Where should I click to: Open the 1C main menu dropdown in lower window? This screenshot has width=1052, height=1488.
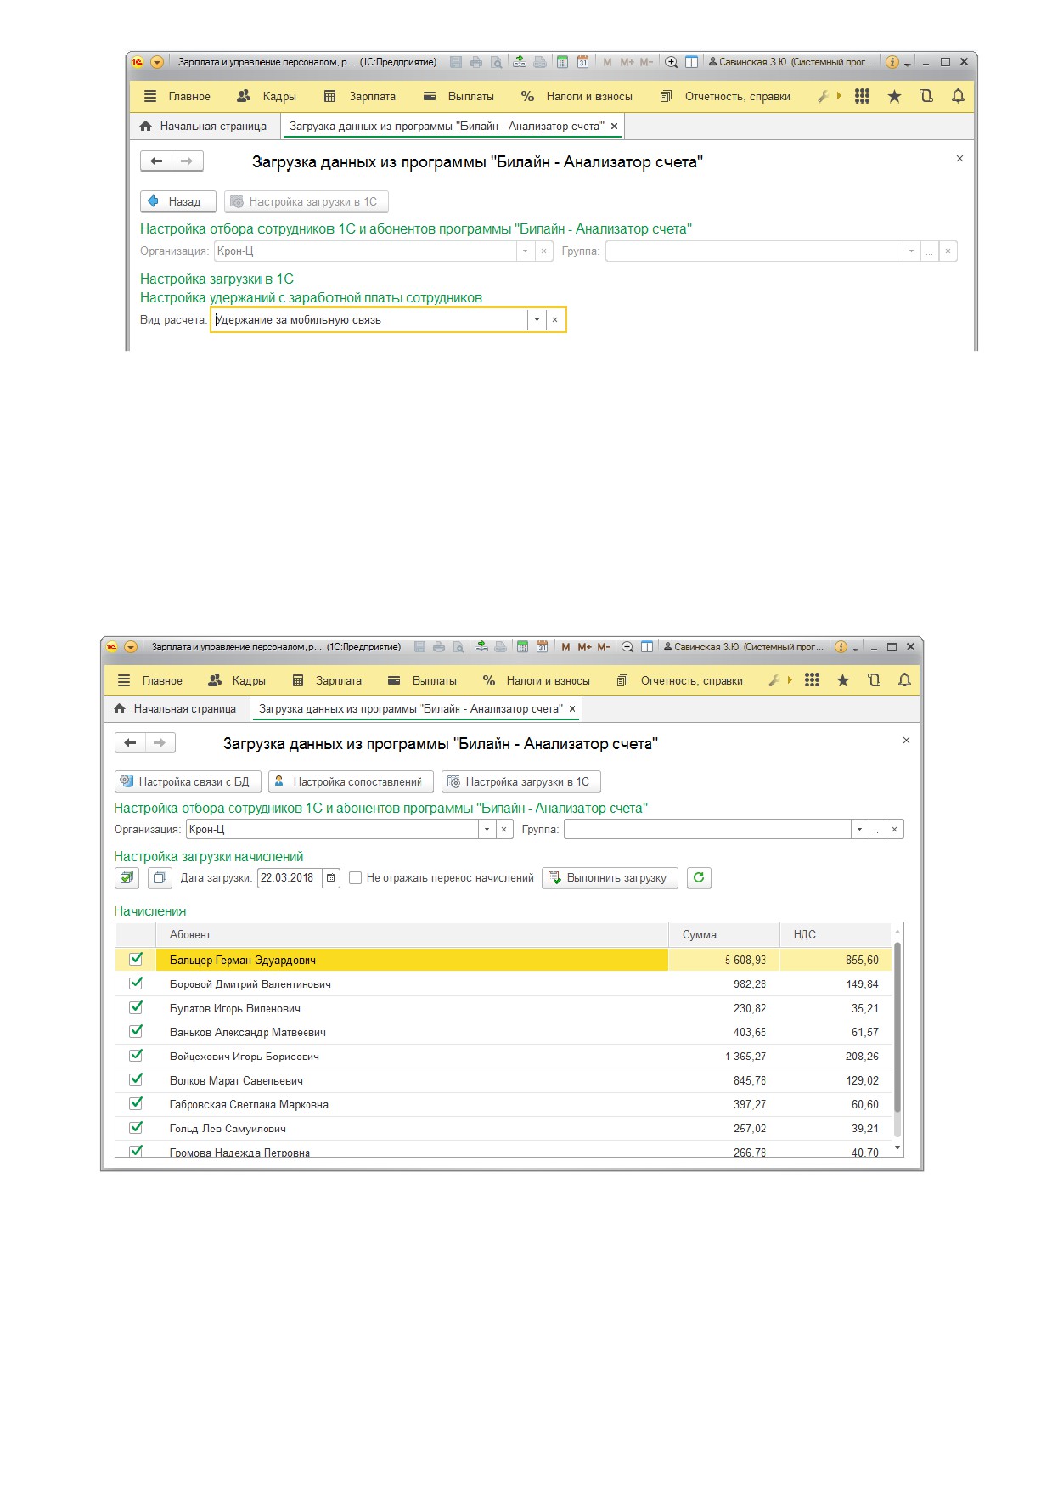131,646
